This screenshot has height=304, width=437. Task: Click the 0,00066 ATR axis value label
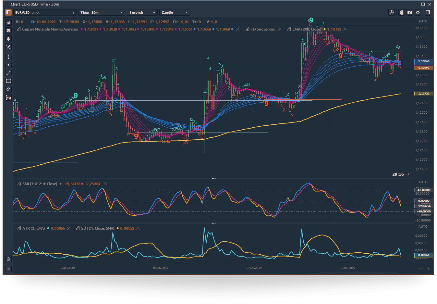point(423,255)
